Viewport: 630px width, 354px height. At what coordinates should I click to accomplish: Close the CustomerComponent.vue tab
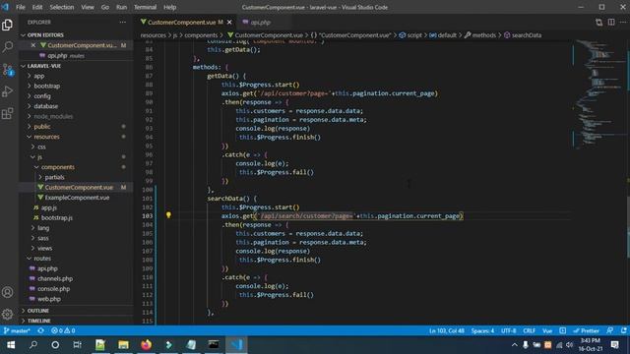(229, 22)
